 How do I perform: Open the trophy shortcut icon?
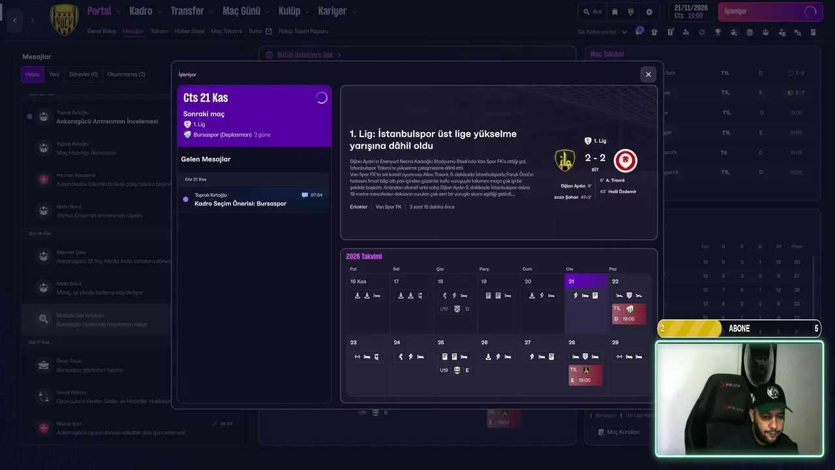click(718, 32)
